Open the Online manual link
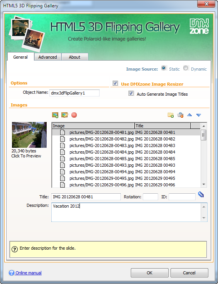 click(29, 273)
